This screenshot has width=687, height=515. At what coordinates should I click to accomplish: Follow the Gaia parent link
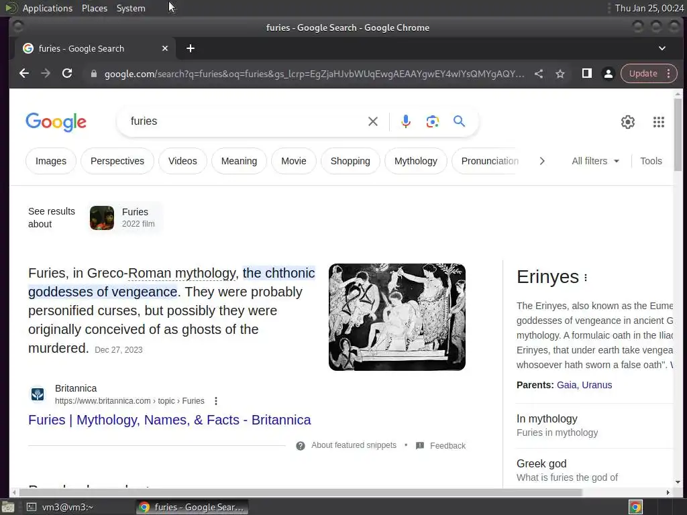pyautogui.click(x=567, y=385)
